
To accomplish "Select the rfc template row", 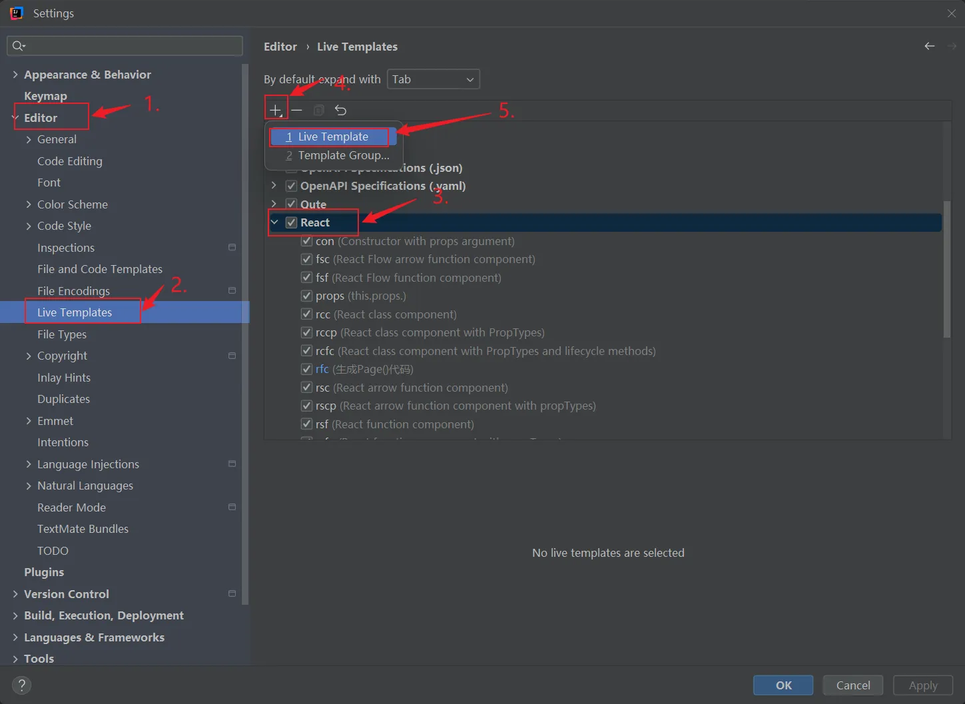I will point(603,369).
